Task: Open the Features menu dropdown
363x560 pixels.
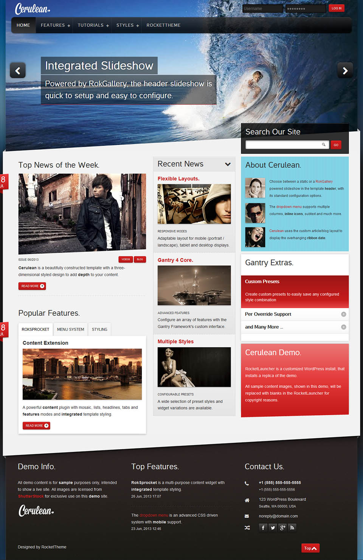Action: pos(55,25)
